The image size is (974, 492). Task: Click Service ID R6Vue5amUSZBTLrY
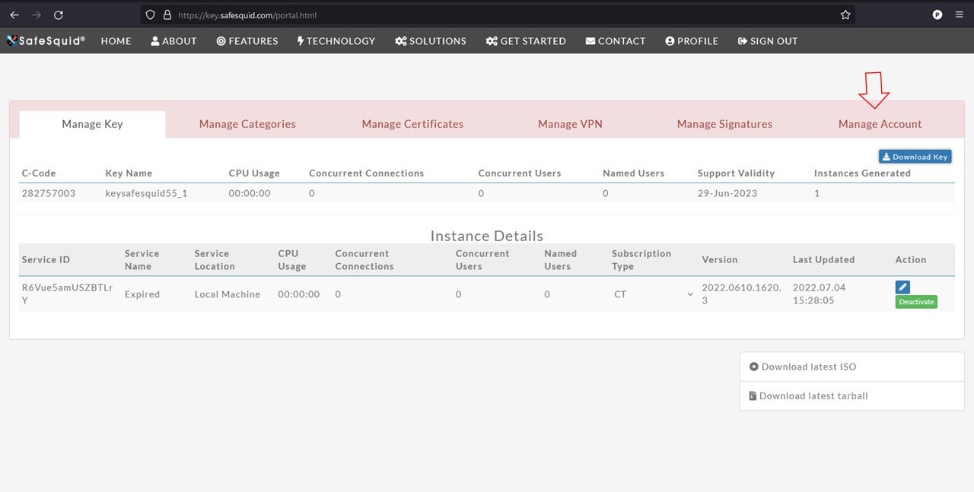[67, 294]
